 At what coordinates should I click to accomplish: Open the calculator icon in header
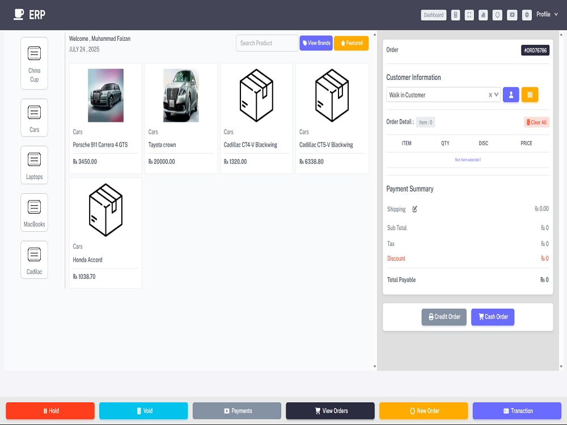click(x=455, y=15)
